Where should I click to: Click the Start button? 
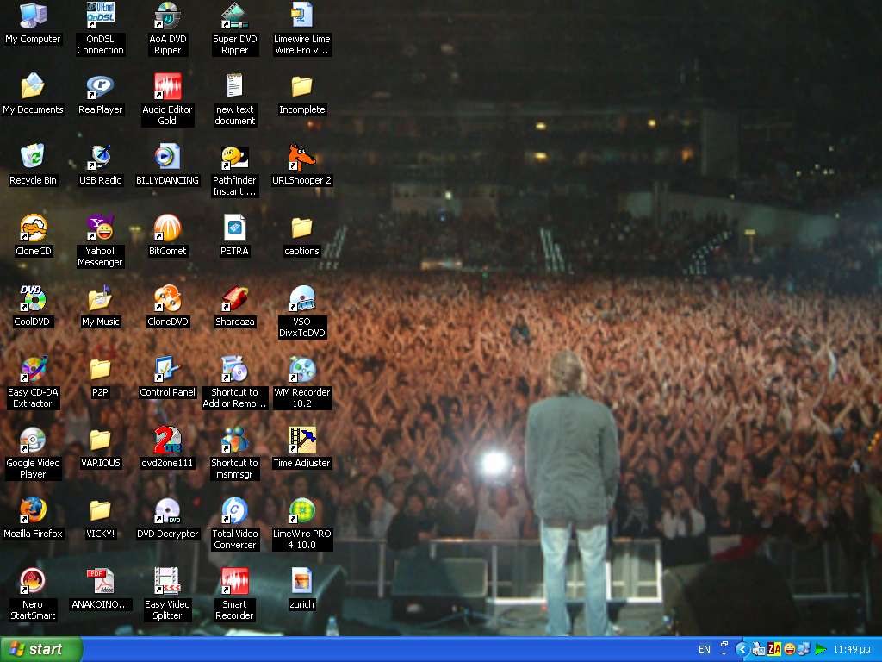coord(40,649)
